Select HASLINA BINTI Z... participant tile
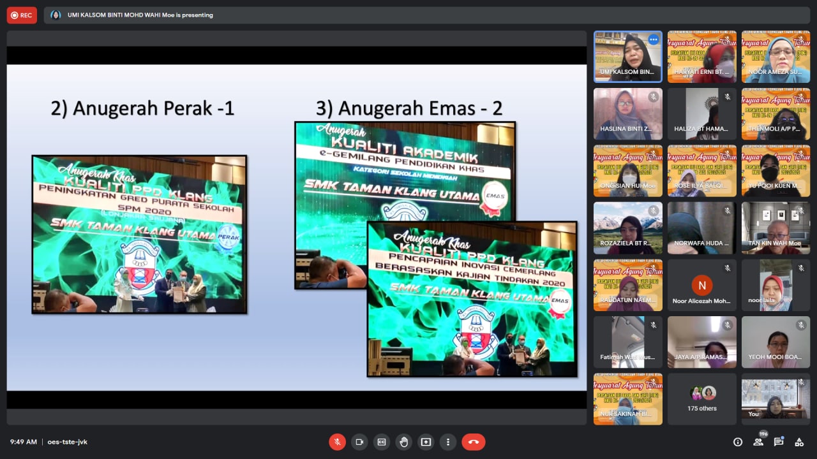 coord(628,114)
